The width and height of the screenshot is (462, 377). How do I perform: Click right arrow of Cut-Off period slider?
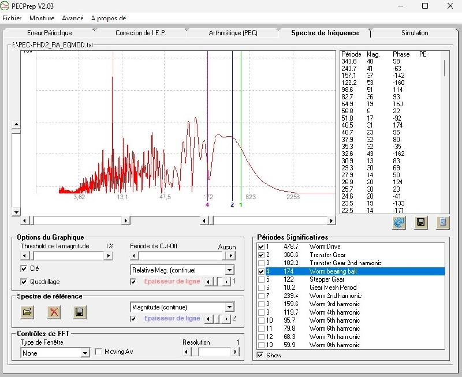(232, 256)
